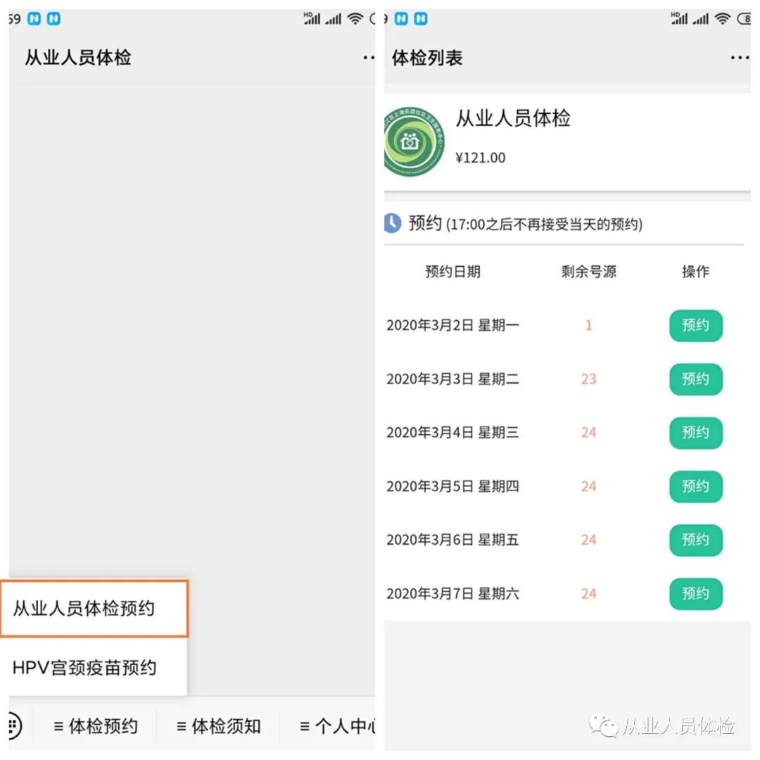The width and height of the screenshot is (760, 760).
Task: Book the 2020年3月5日 星期四 slot
Action: [696, 487]
